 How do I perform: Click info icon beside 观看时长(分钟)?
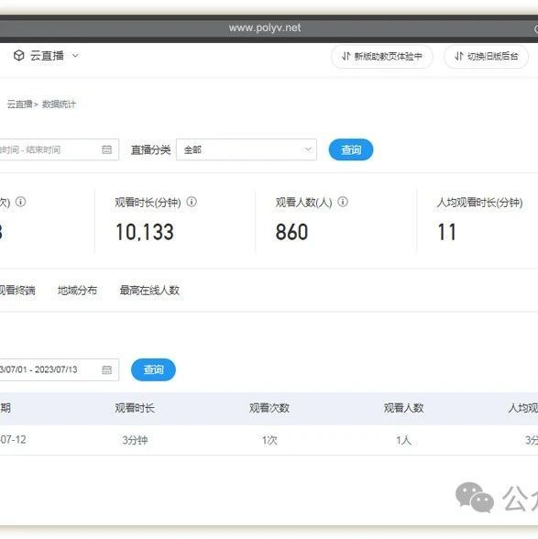point(192,202)
